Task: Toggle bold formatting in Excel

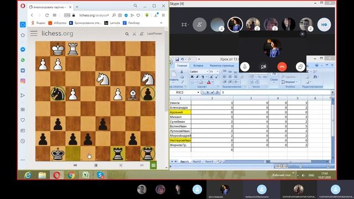Action: [192, 77]
